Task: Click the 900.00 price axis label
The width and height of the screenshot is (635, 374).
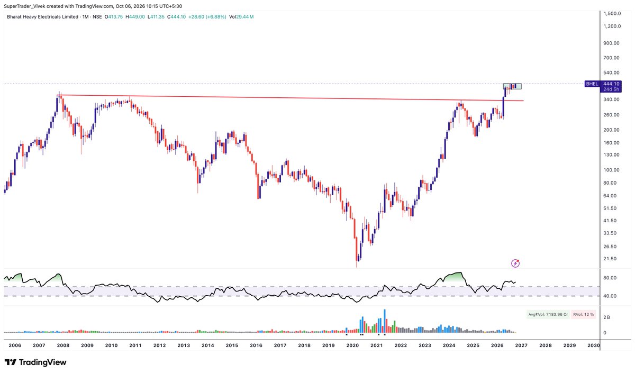Action: pos(611,43)
